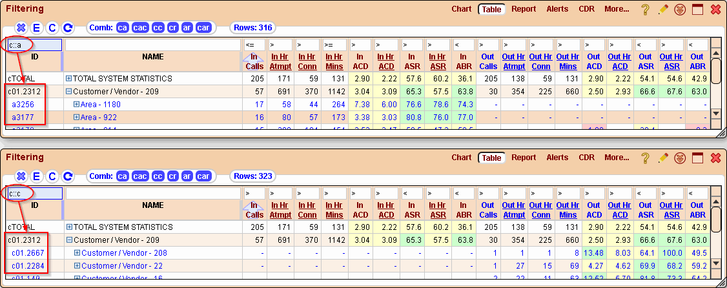Expand 'Customer / Vendor - 208' row
This screenshot has height=288, width=727.
[x=77, y=253]
